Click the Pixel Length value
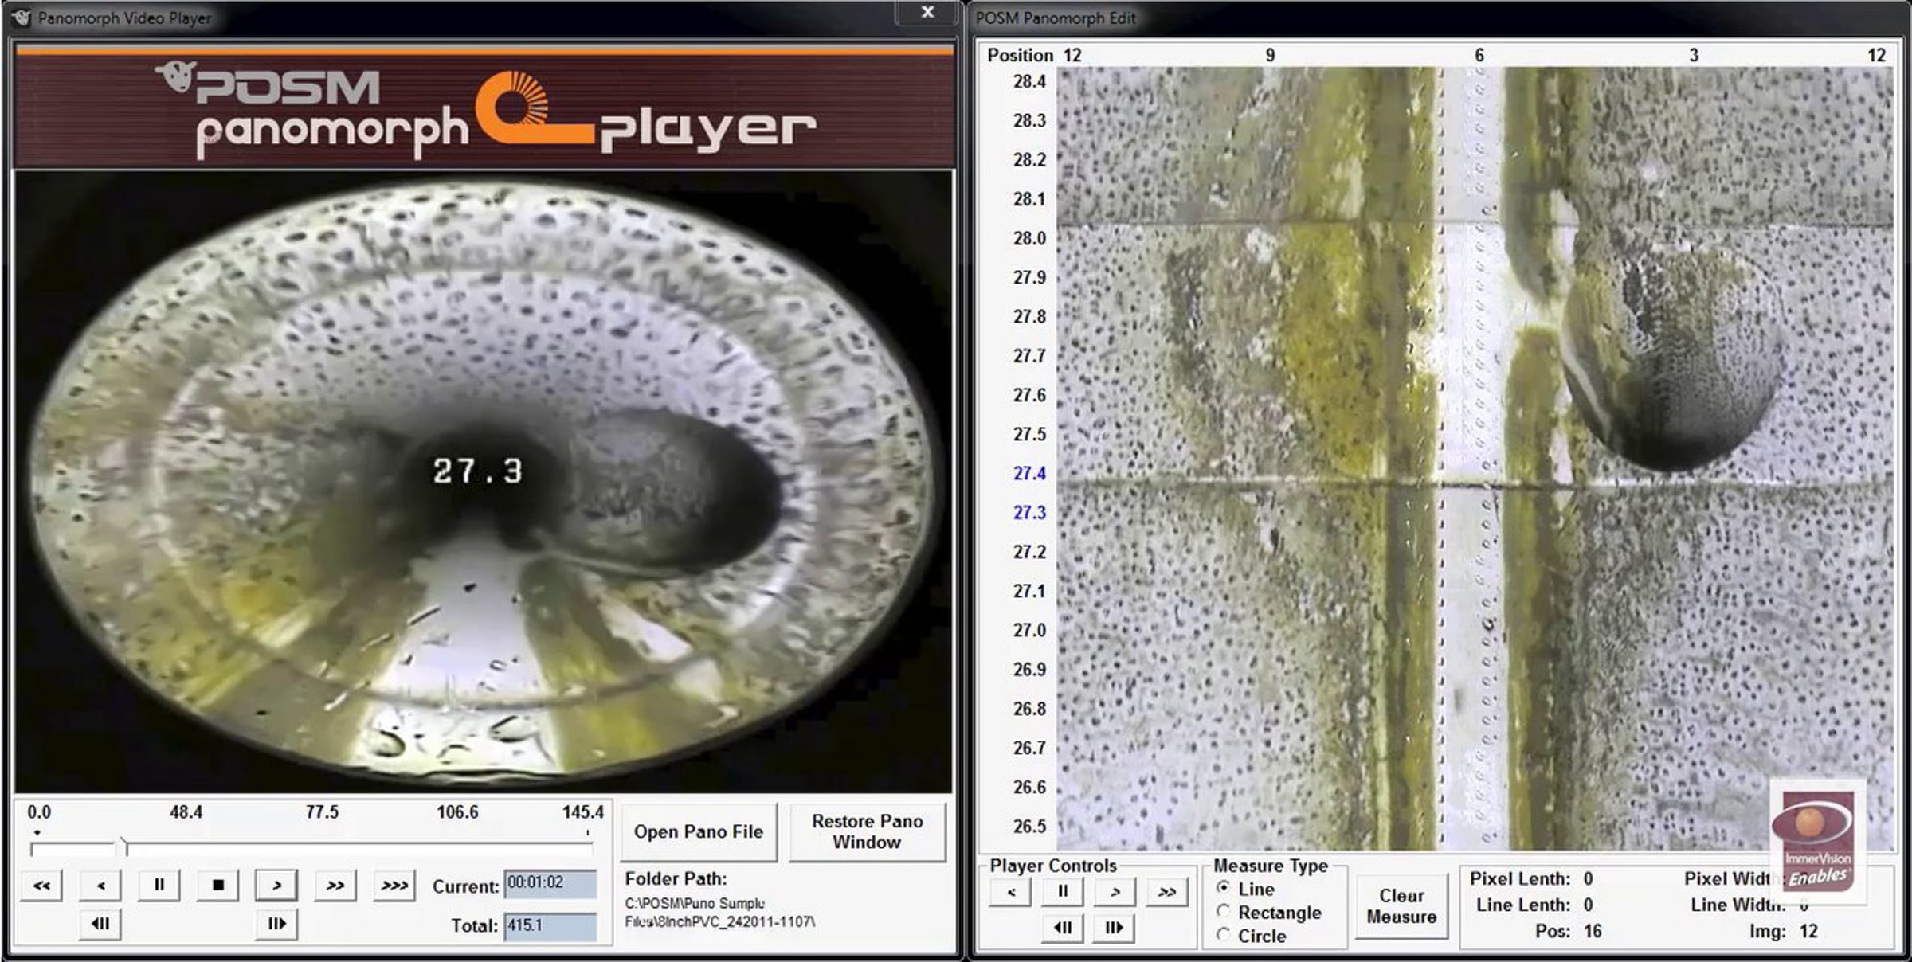The width and height of the screenshot is (1912, 962). [x=1588, y=879]
